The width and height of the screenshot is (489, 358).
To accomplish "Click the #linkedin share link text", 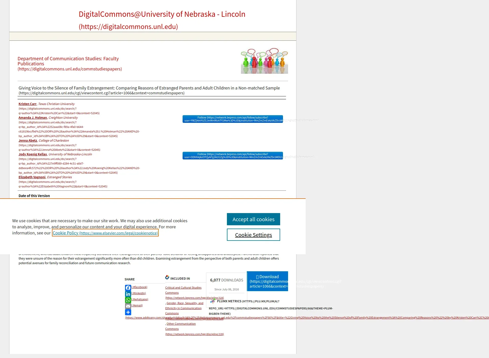I will coord(139,293).
